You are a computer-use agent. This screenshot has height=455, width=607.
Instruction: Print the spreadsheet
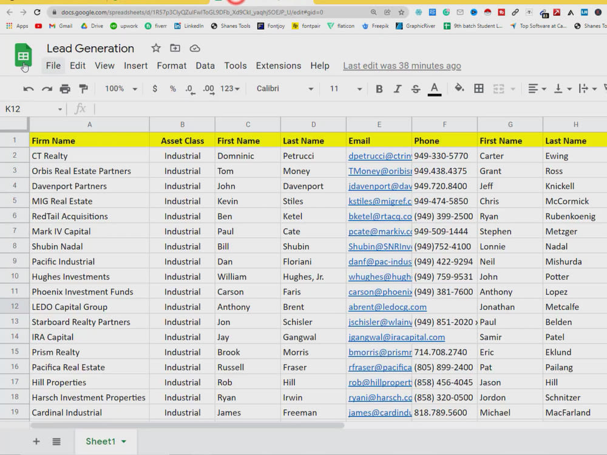coord(65,89)
